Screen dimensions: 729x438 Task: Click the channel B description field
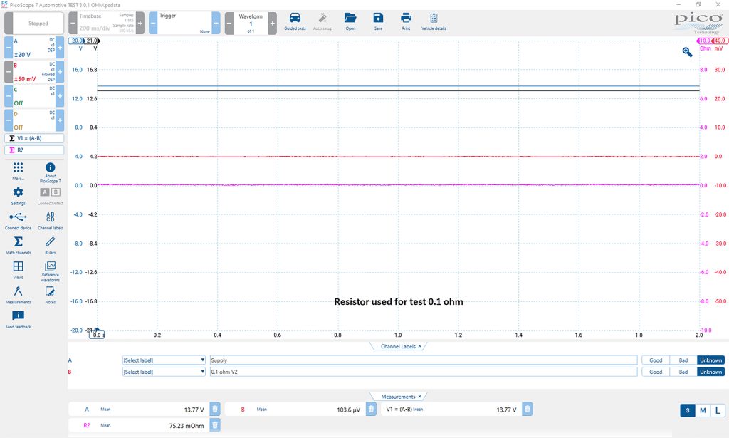(423, 372)
